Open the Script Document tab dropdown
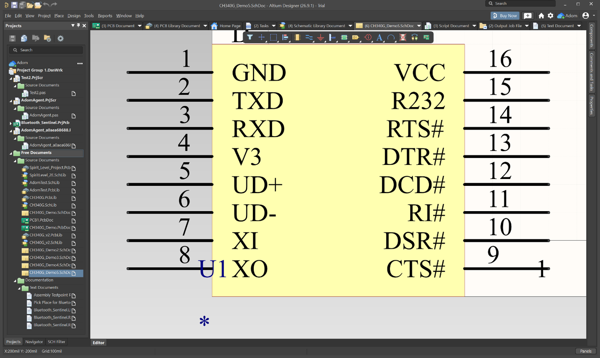The image size is (600, 358). (474, 26)
